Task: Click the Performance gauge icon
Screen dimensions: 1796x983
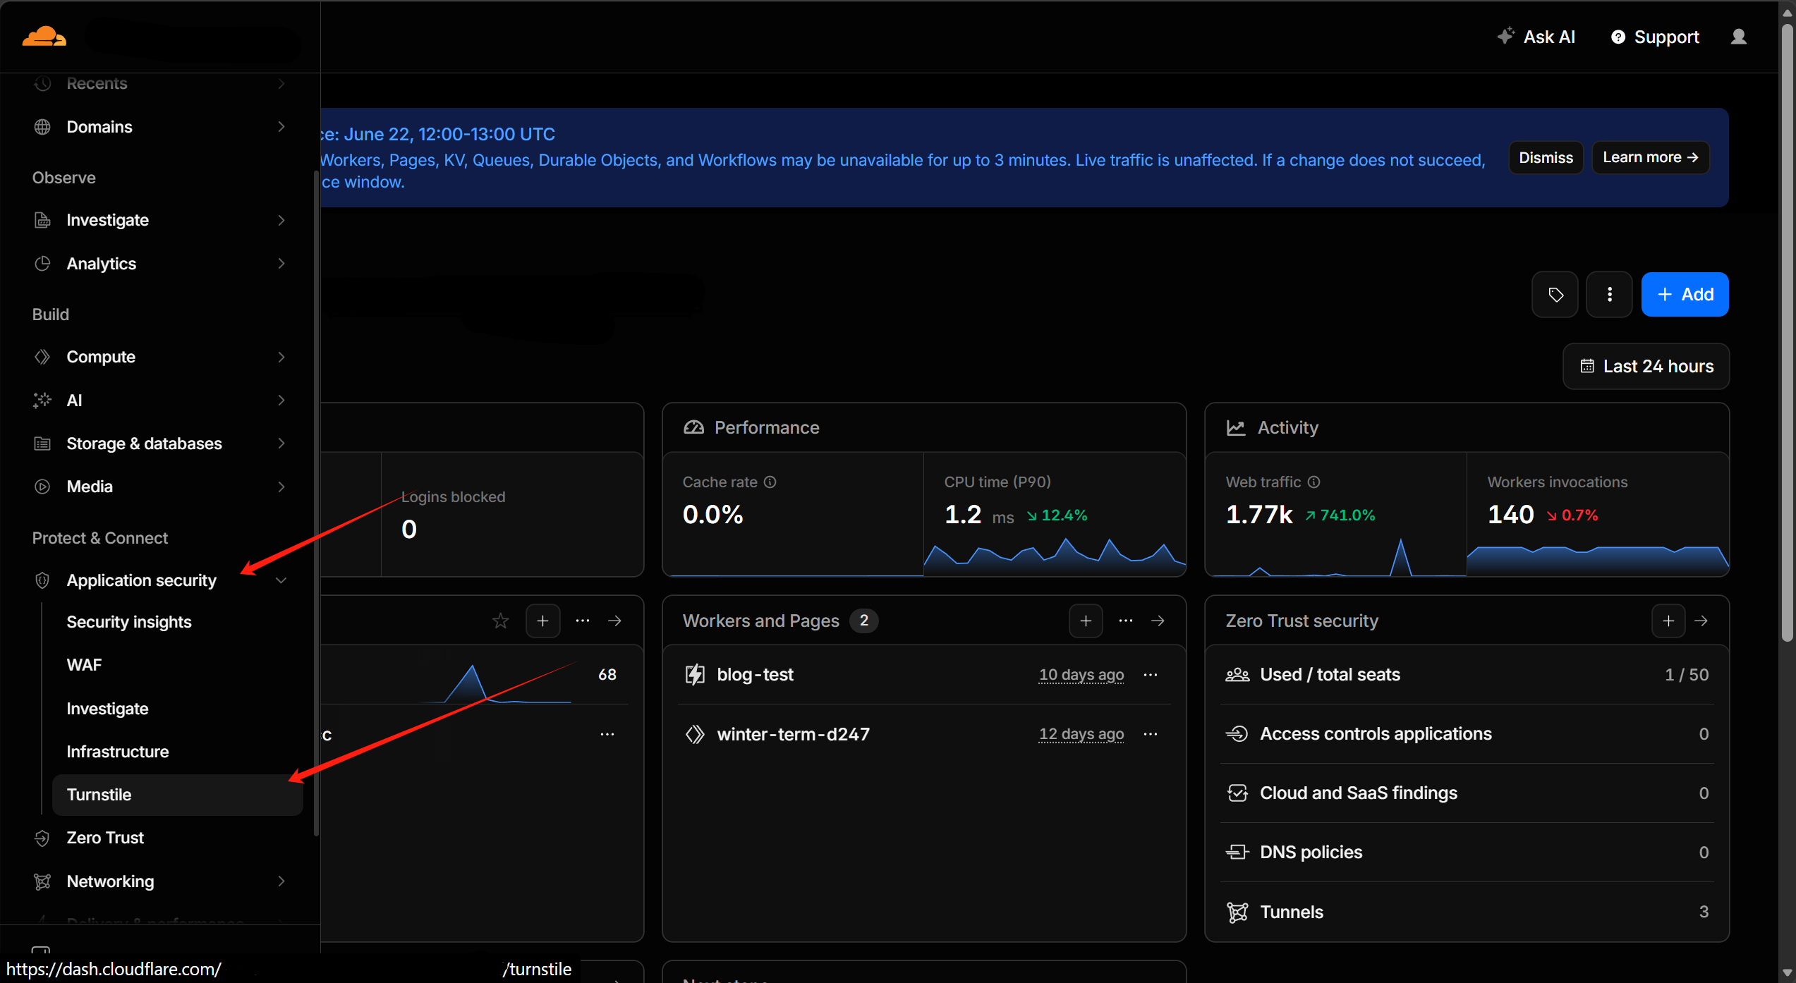Action: [693, 427]
